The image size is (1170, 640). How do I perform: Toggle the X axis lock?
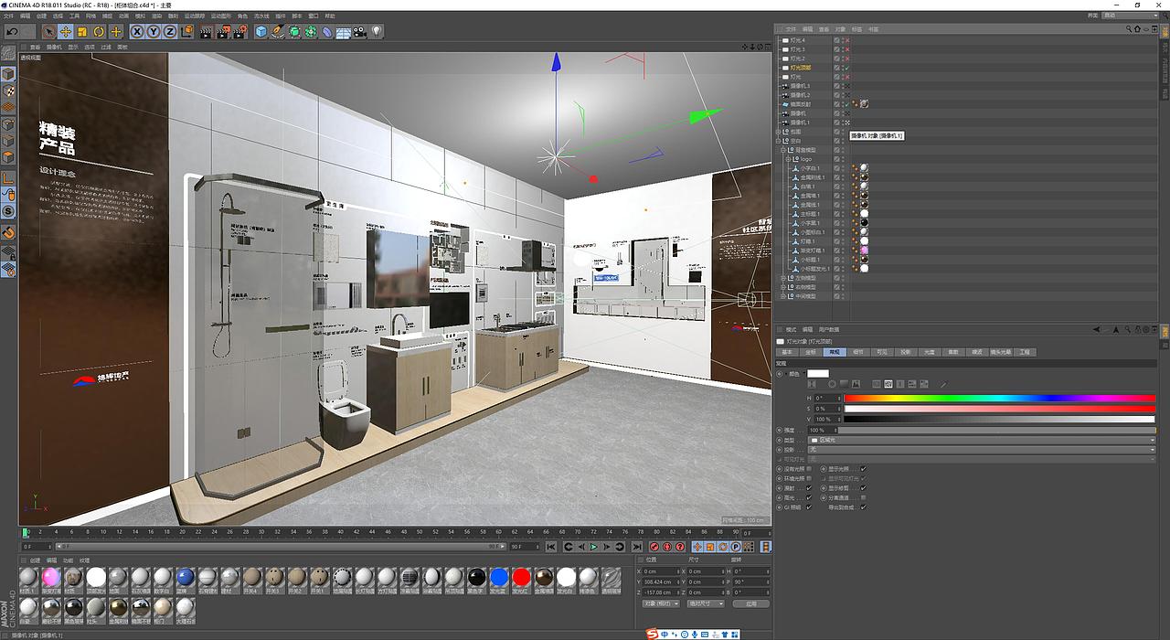click(137, 32)
